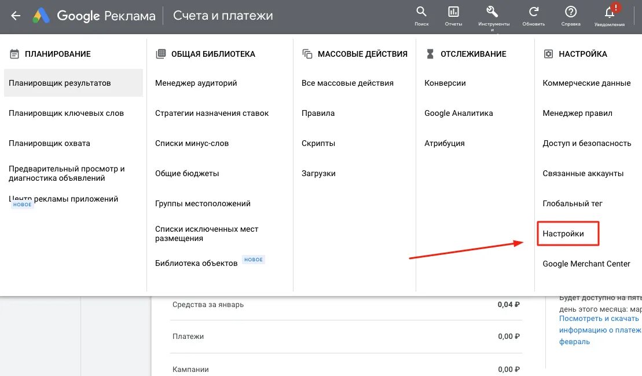Open Загрузки
Viewport: 642px width, 376px height.
coord(318,174)
